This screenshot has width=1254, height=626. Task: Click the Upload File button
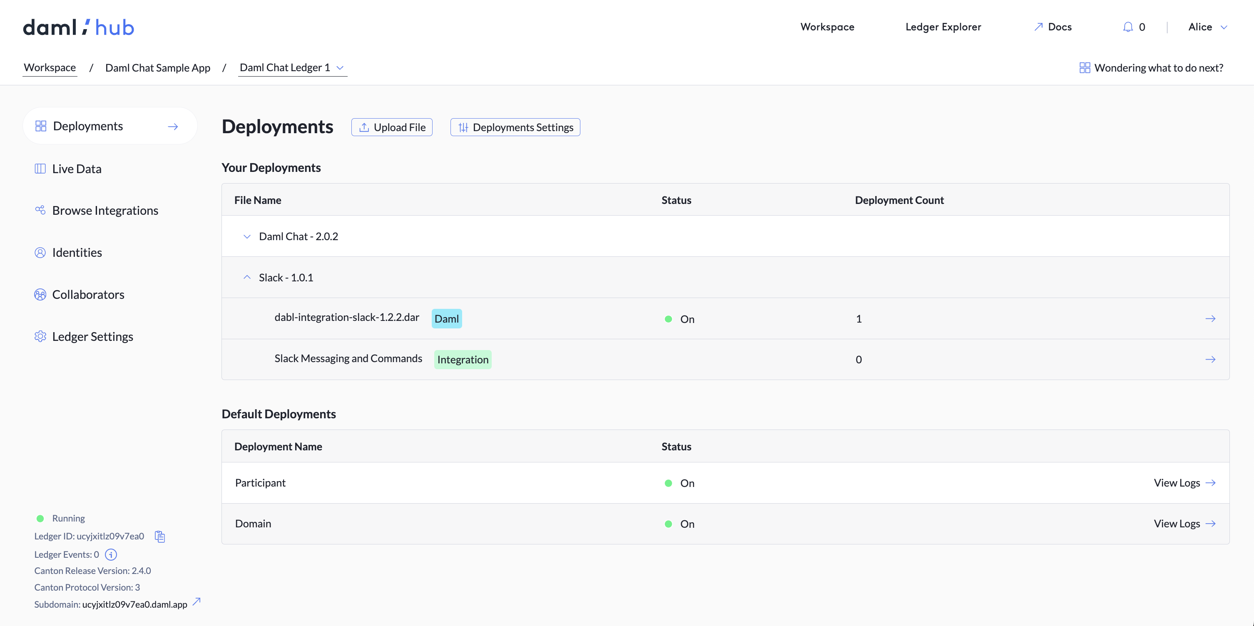[x=391, y=127]
